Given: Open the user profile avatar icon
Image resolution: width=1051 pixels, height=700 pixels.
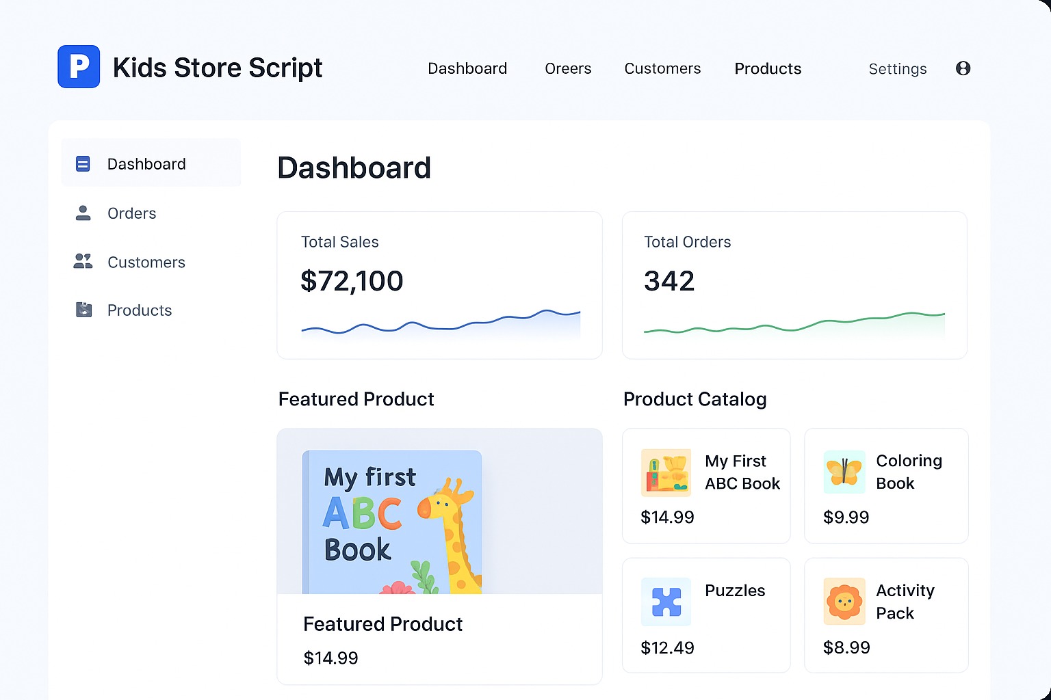Looking at the screenshot, I should pos(963,68).
